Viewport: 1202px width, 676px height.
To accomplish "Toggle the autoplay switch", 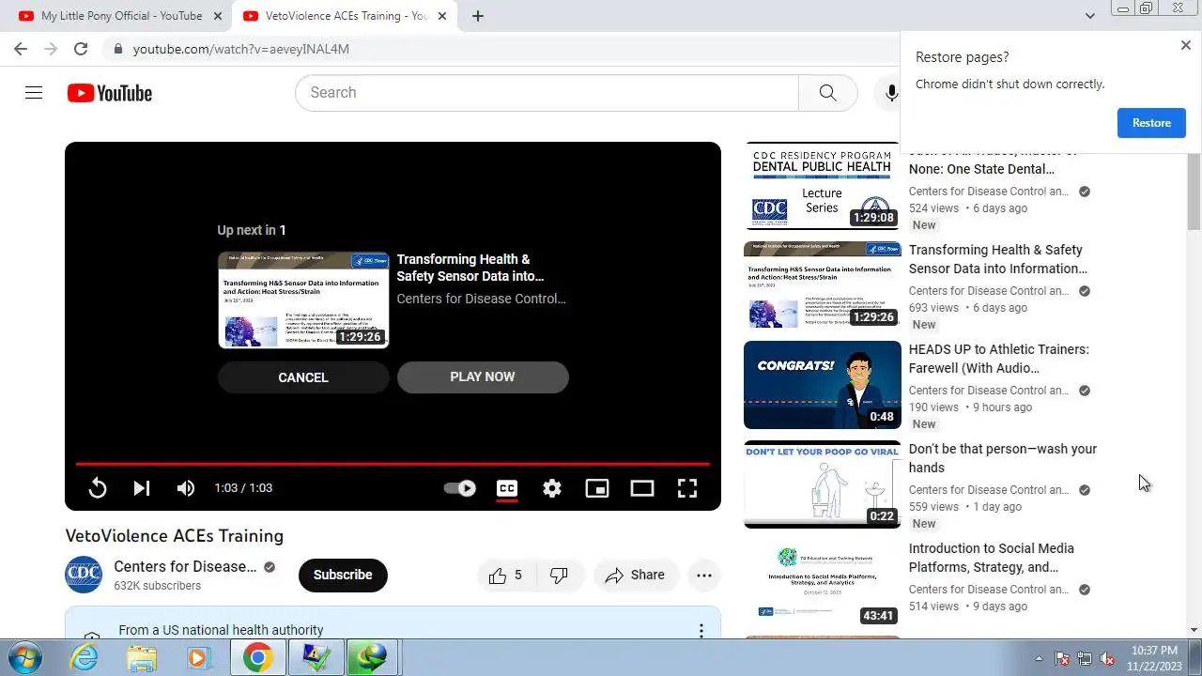I will pos(460,488).
